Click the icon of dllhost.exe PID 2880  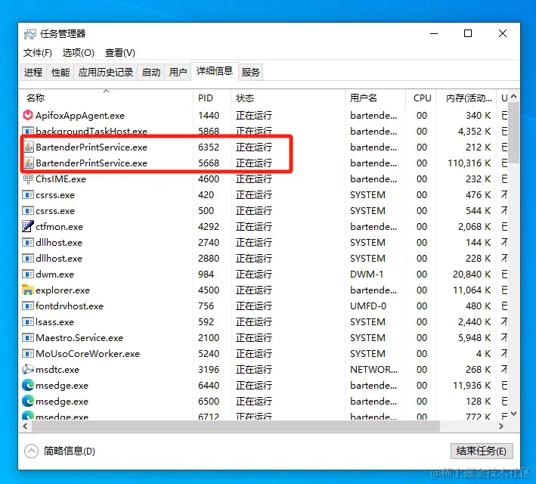click(28, 258)
